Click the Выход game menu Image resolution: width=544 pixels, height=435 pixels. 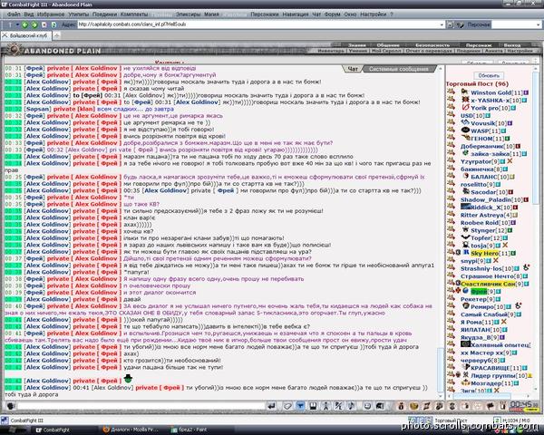pos(512,45)
